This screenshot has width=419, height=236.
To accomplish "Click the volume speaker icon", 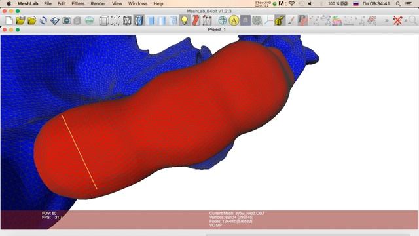I will coord(310,3).
